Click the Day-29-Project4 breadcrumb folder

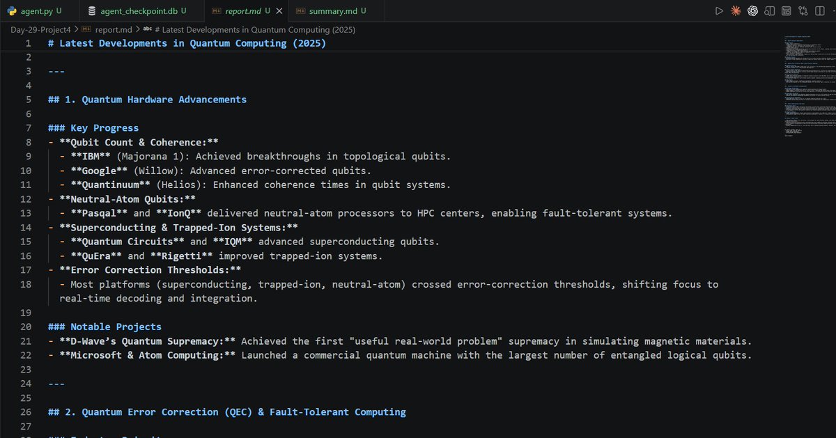pyautogui.click(x=42, y=29)
